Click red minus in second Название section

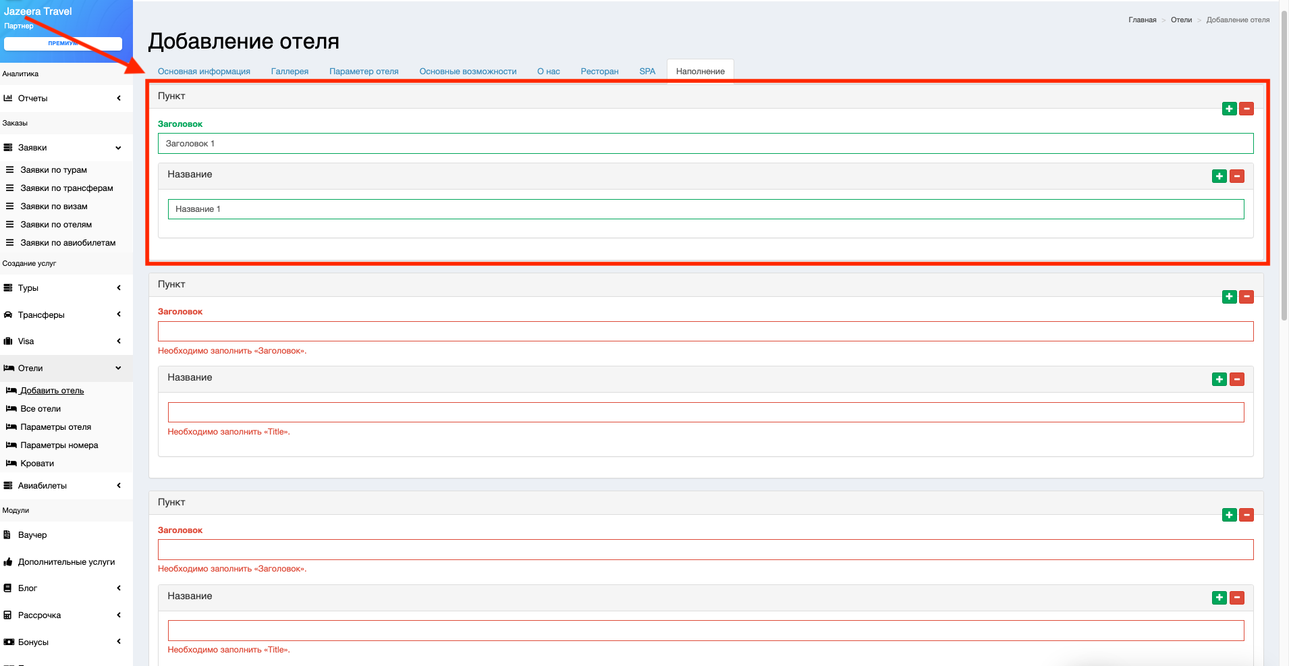pos(1236,379)
